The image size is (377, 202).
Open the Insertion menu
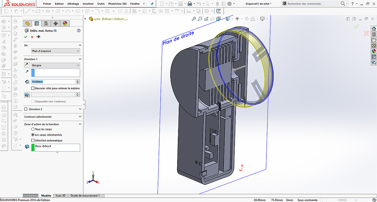click(x=88, y=4)
